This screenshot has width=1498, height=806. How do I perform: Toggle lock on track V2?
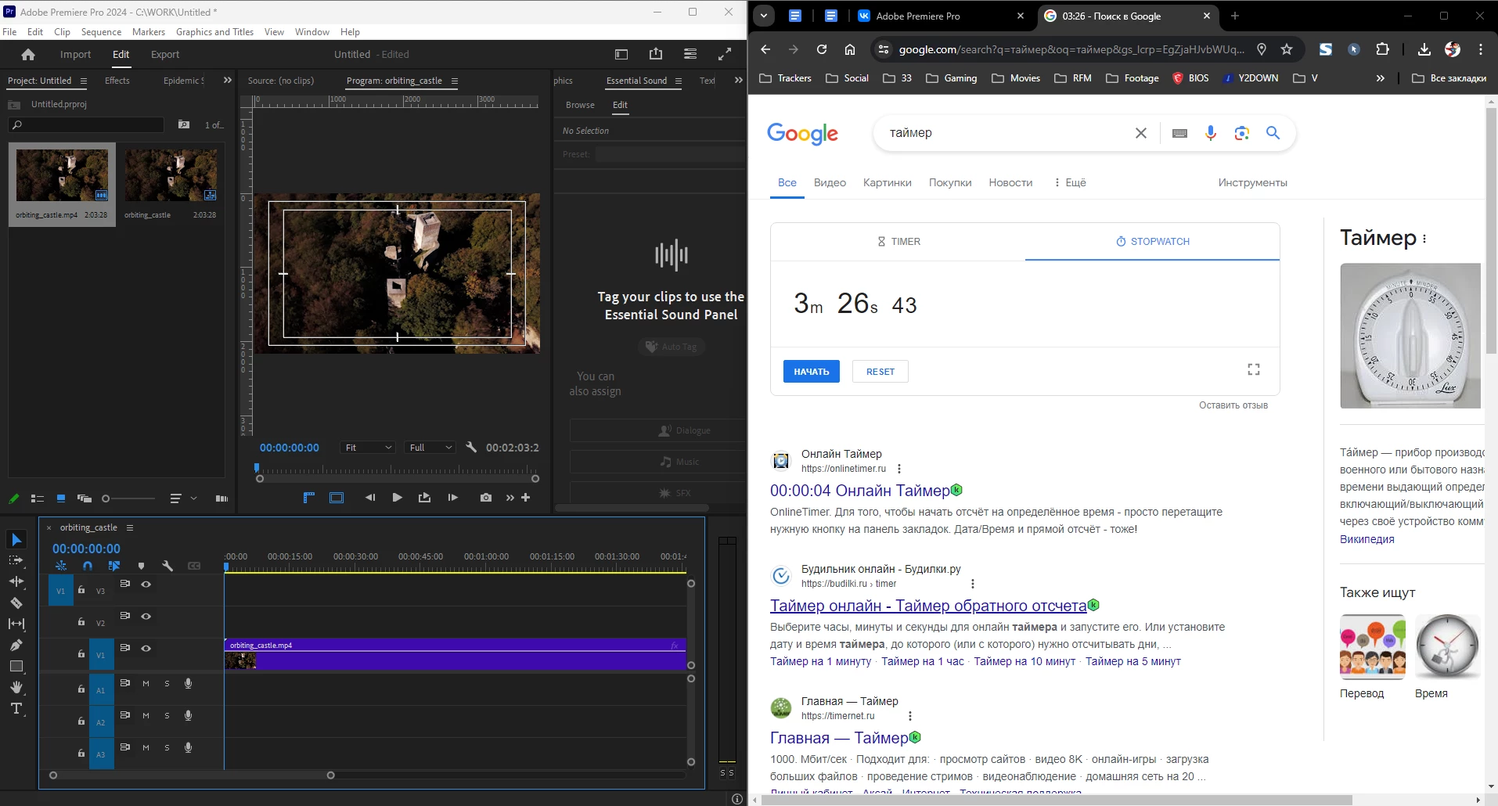81,622
